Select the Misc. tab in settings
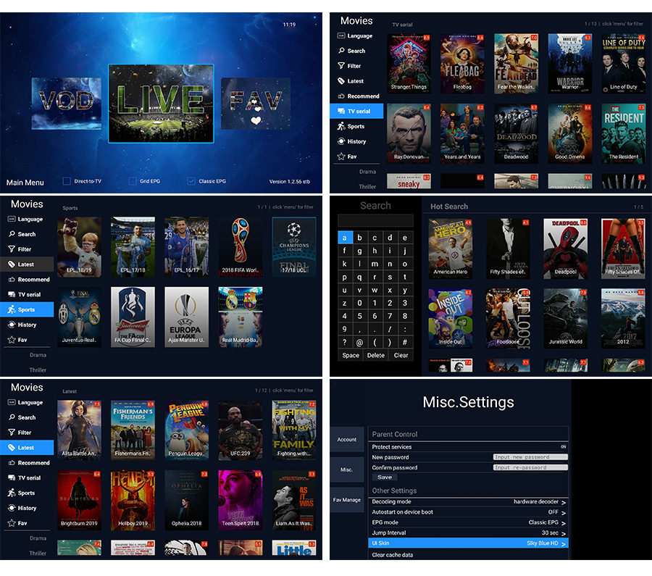 [347, 469]
